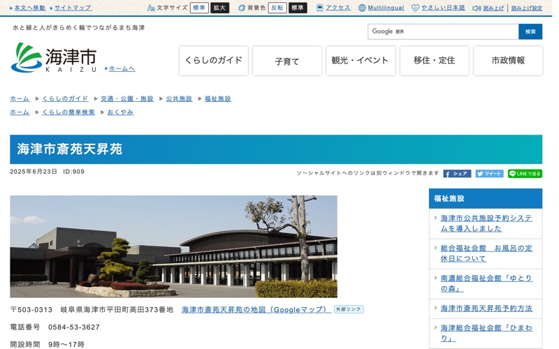This screenshot has height=349, width=559.
Task: Open 総合福祉会館 お風呂の定休日について link
Action: tap(486, 253)
